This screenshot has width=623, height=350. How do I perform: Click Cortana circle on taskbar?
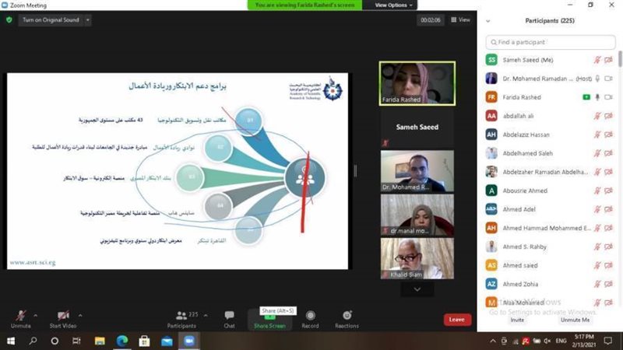[55, 341]
